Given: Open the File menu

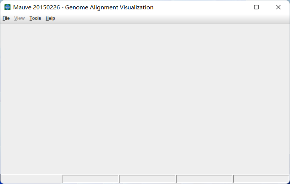Looking at the screenshot, I should pyautogui.click(x=6, y=18).
